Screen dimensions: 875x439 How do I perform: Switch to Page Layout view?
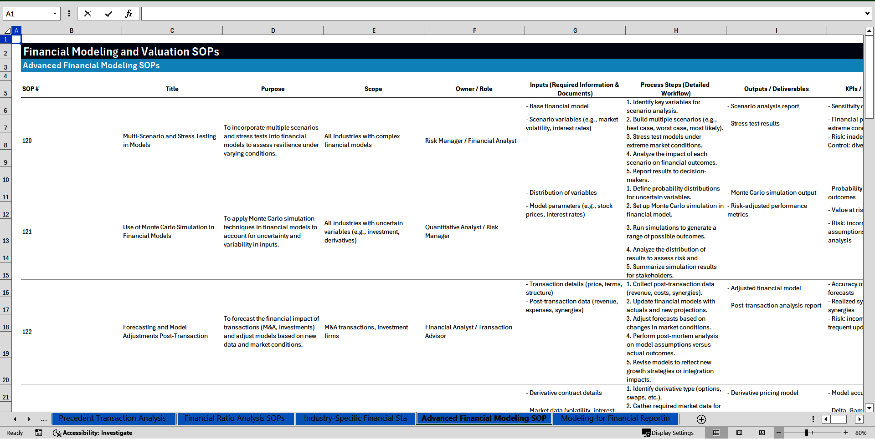click(x=739, y=433)
